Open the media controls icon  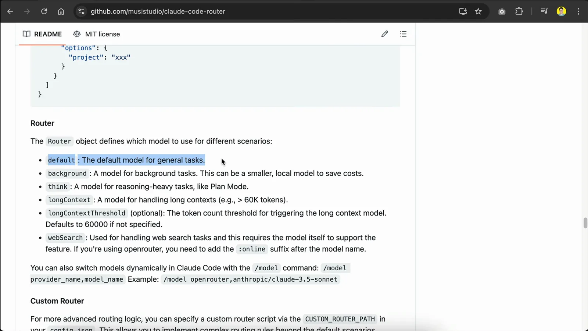(x=544, y=11)
